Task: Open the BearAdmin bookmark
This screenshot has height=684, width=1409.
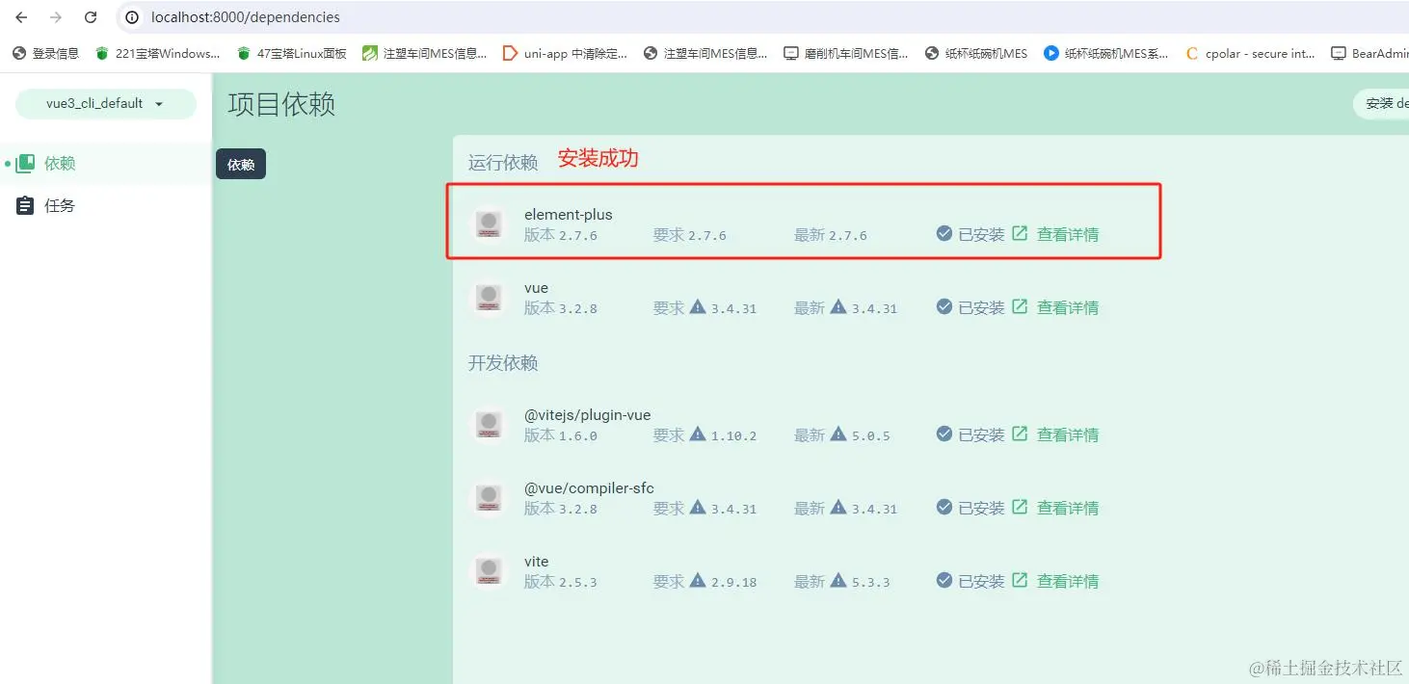Action: (1369, 54)
